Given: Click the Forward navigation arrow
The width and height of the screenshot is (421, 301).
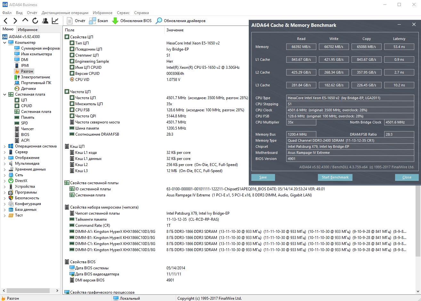Looking at the screenshot, I should (x=15, y=21).
